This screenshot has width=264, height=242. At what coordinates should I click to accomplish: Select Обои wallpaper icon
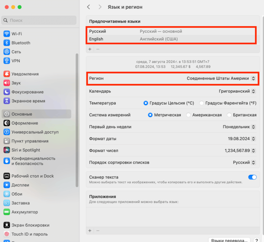point(6,194)
